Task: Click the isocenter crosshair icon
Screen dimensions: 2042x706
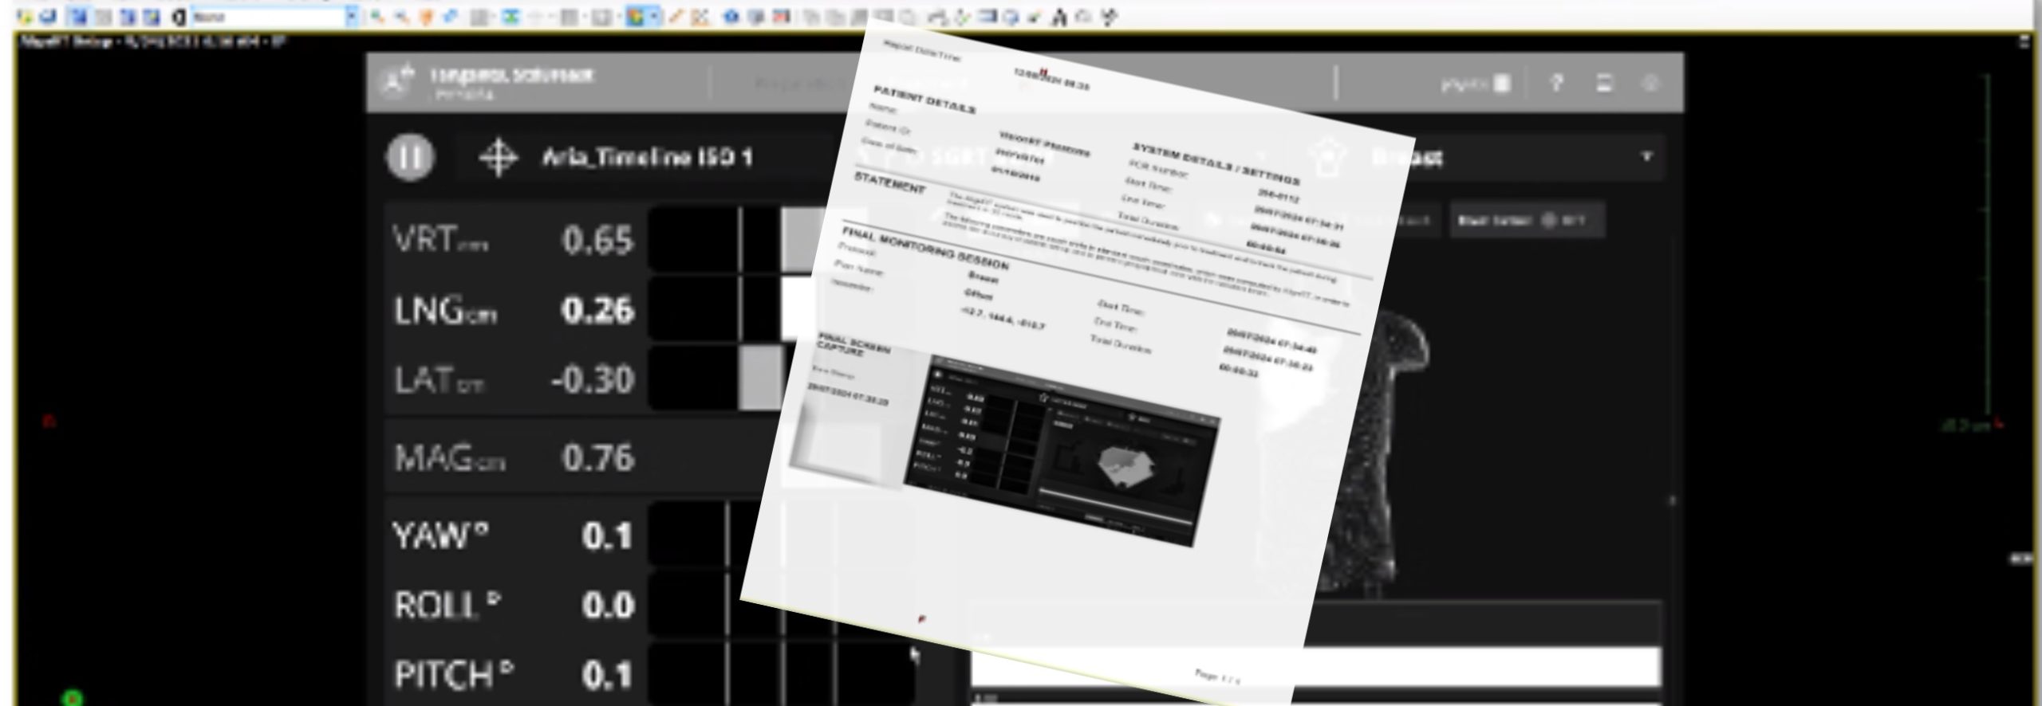Action: (499, 157)
